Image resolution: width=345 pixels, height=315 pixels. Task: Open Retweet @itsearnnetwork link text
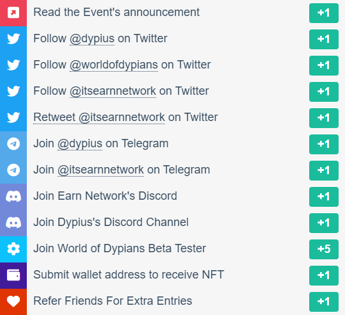tap(99, 117)
